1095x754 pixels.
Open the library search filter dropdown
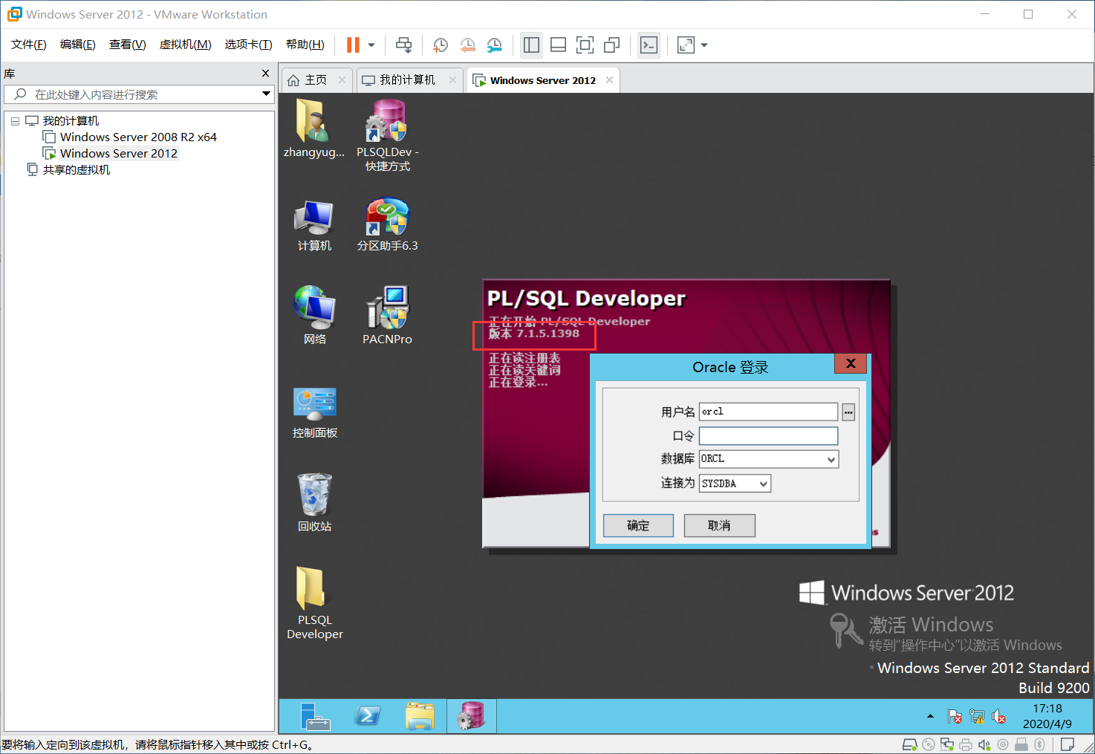[x=266, y=94]
